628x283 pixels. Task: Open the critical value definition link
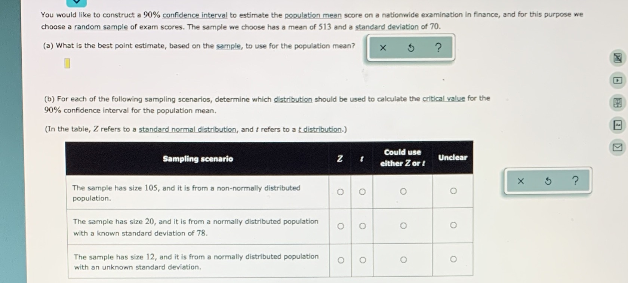(444, 98)
